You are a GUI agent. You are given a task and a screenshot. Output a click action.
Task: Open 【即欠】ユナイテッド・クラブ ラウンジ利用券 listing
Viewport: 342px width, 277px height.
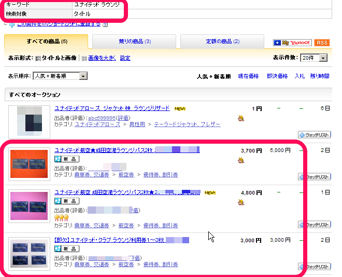coord(122,240)
